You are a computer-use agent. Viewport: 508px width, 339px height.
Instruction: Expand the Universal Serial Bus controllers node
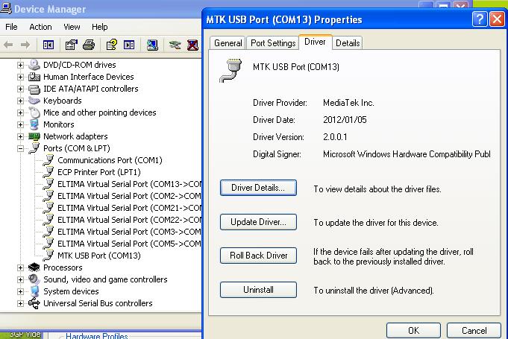[x=20, y=303]
